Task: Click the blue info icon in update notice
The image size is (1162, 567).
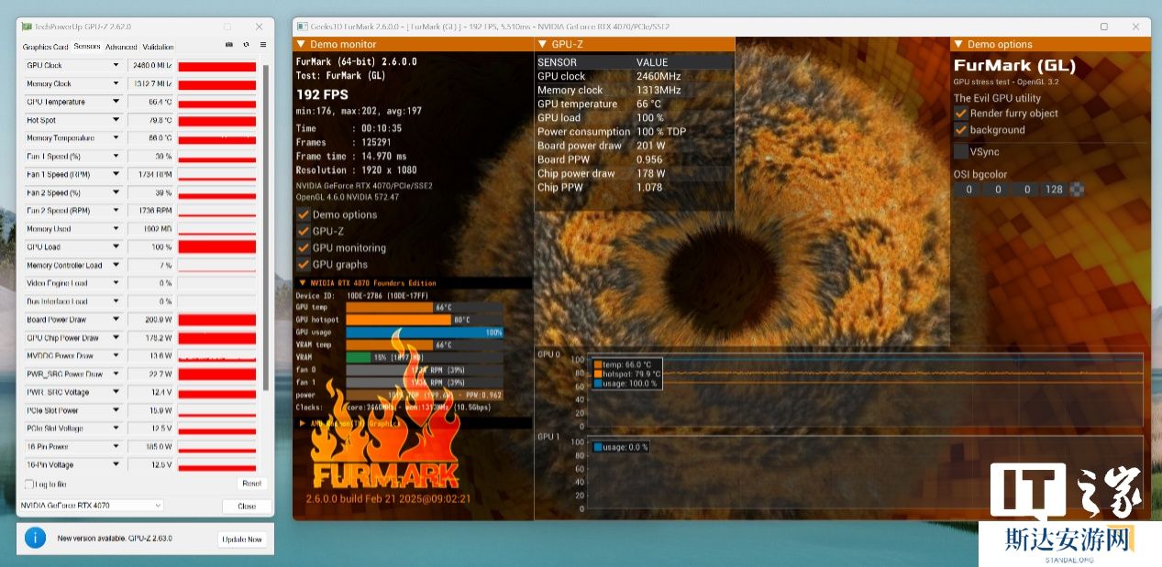Action: point(35,539)
